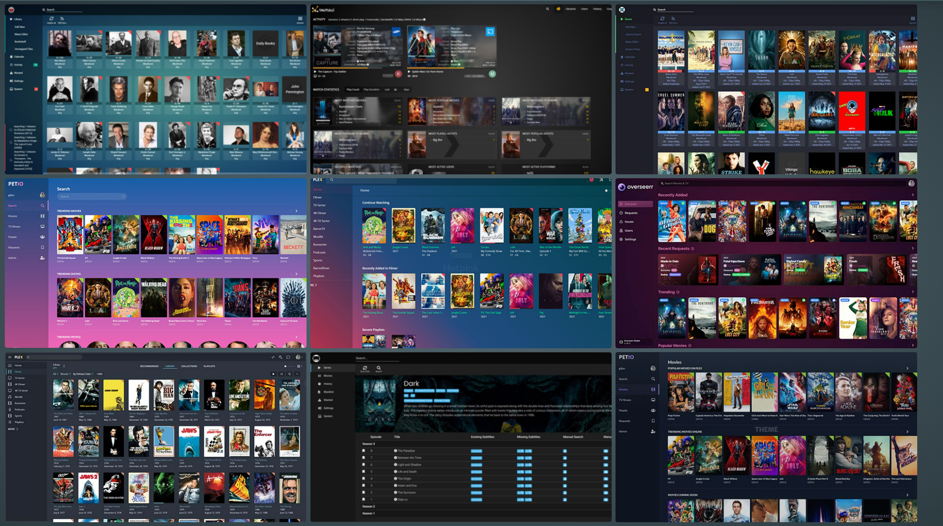Toggle monitored bookmark for episode Deja-vu
The image size is (943, 526).
[363, 499]
